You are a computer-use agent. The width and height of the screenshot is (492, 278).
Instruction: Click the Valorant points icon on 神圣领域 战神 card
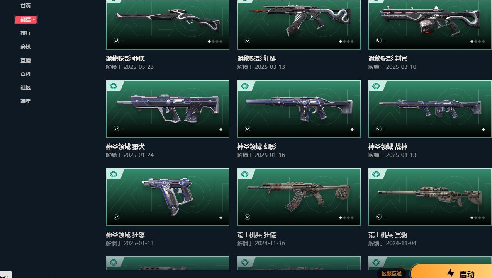378,129
